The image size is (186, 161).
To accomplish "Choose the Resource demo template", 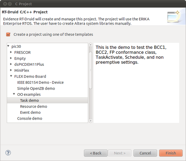I will (x=34, y=107).
